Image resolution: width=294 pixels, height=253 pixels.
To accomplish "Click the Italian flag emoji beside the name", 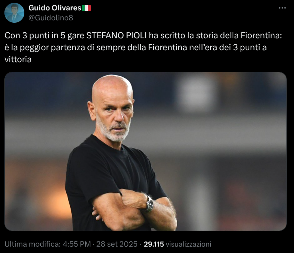I will click(x=87, y=8).
